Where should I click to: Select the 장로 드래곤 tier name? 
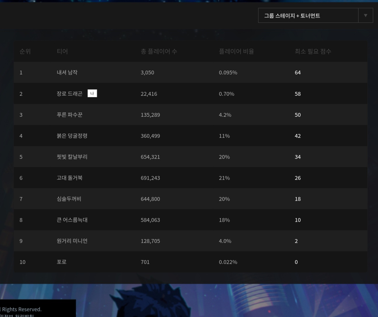pos(69,94)
